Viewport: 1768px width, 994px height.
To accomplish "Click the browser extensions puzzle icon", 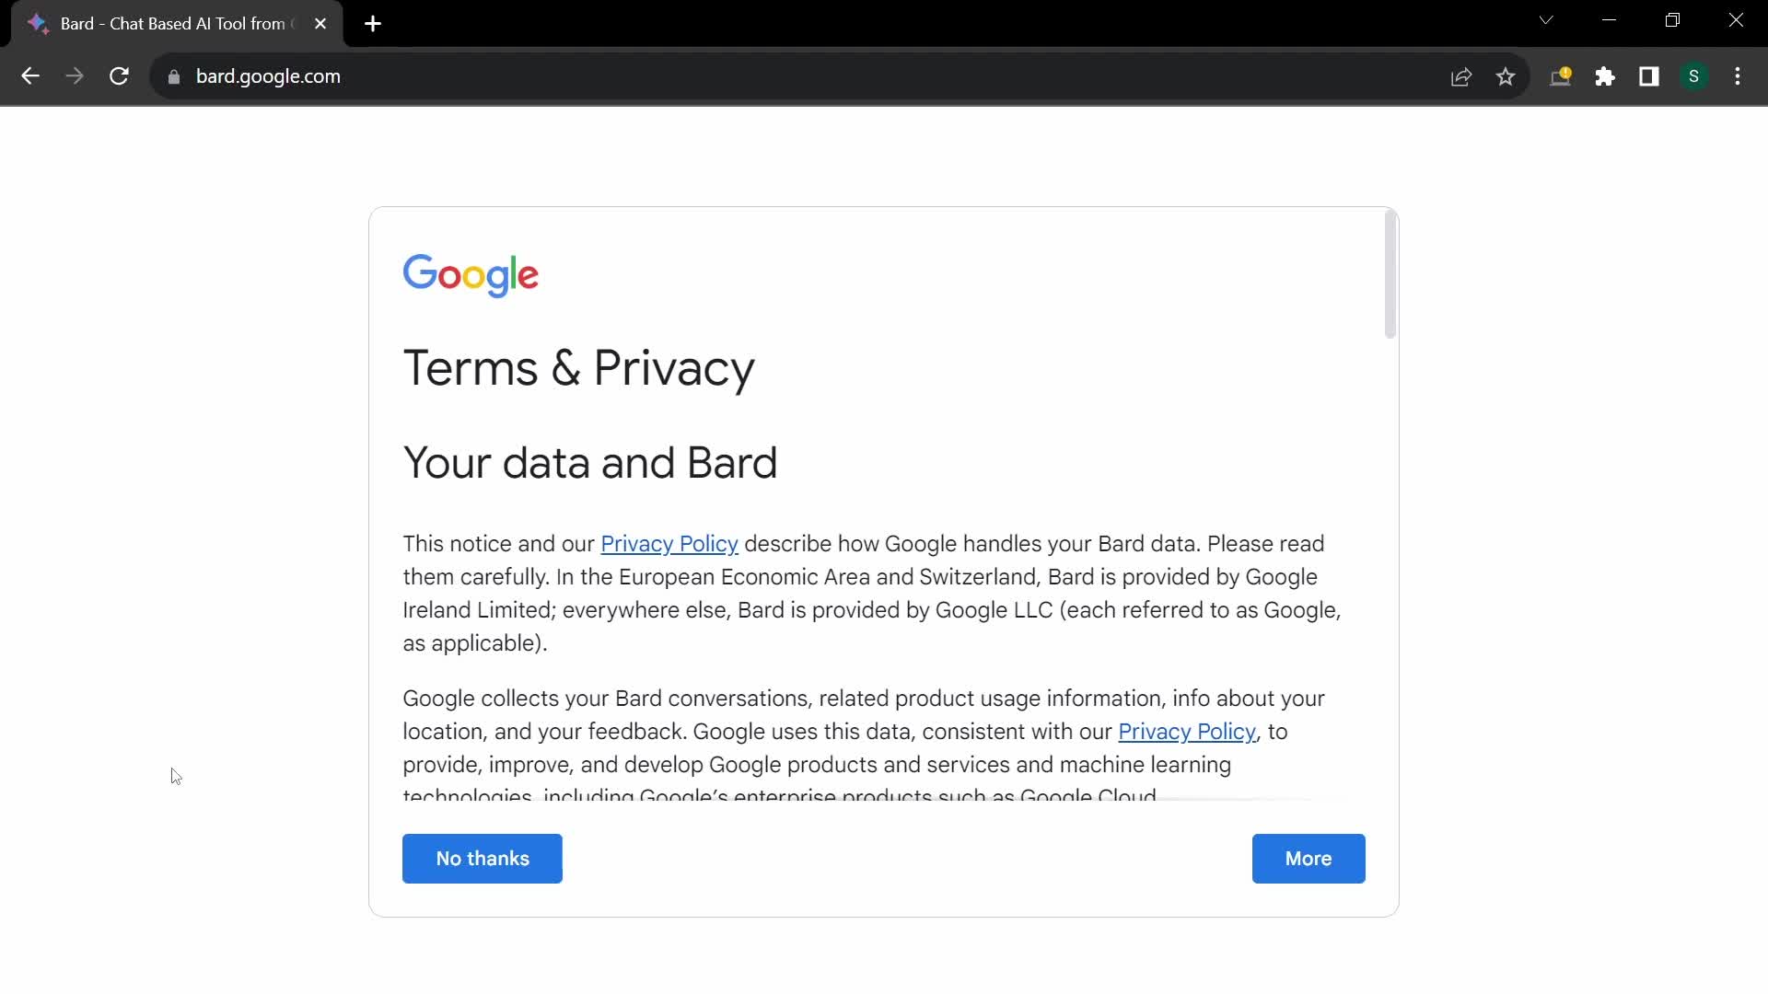I will pyautogui.click(x=1605, y=76).
